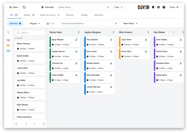Switch to the Ready for Invoice tab

point(50,15)
